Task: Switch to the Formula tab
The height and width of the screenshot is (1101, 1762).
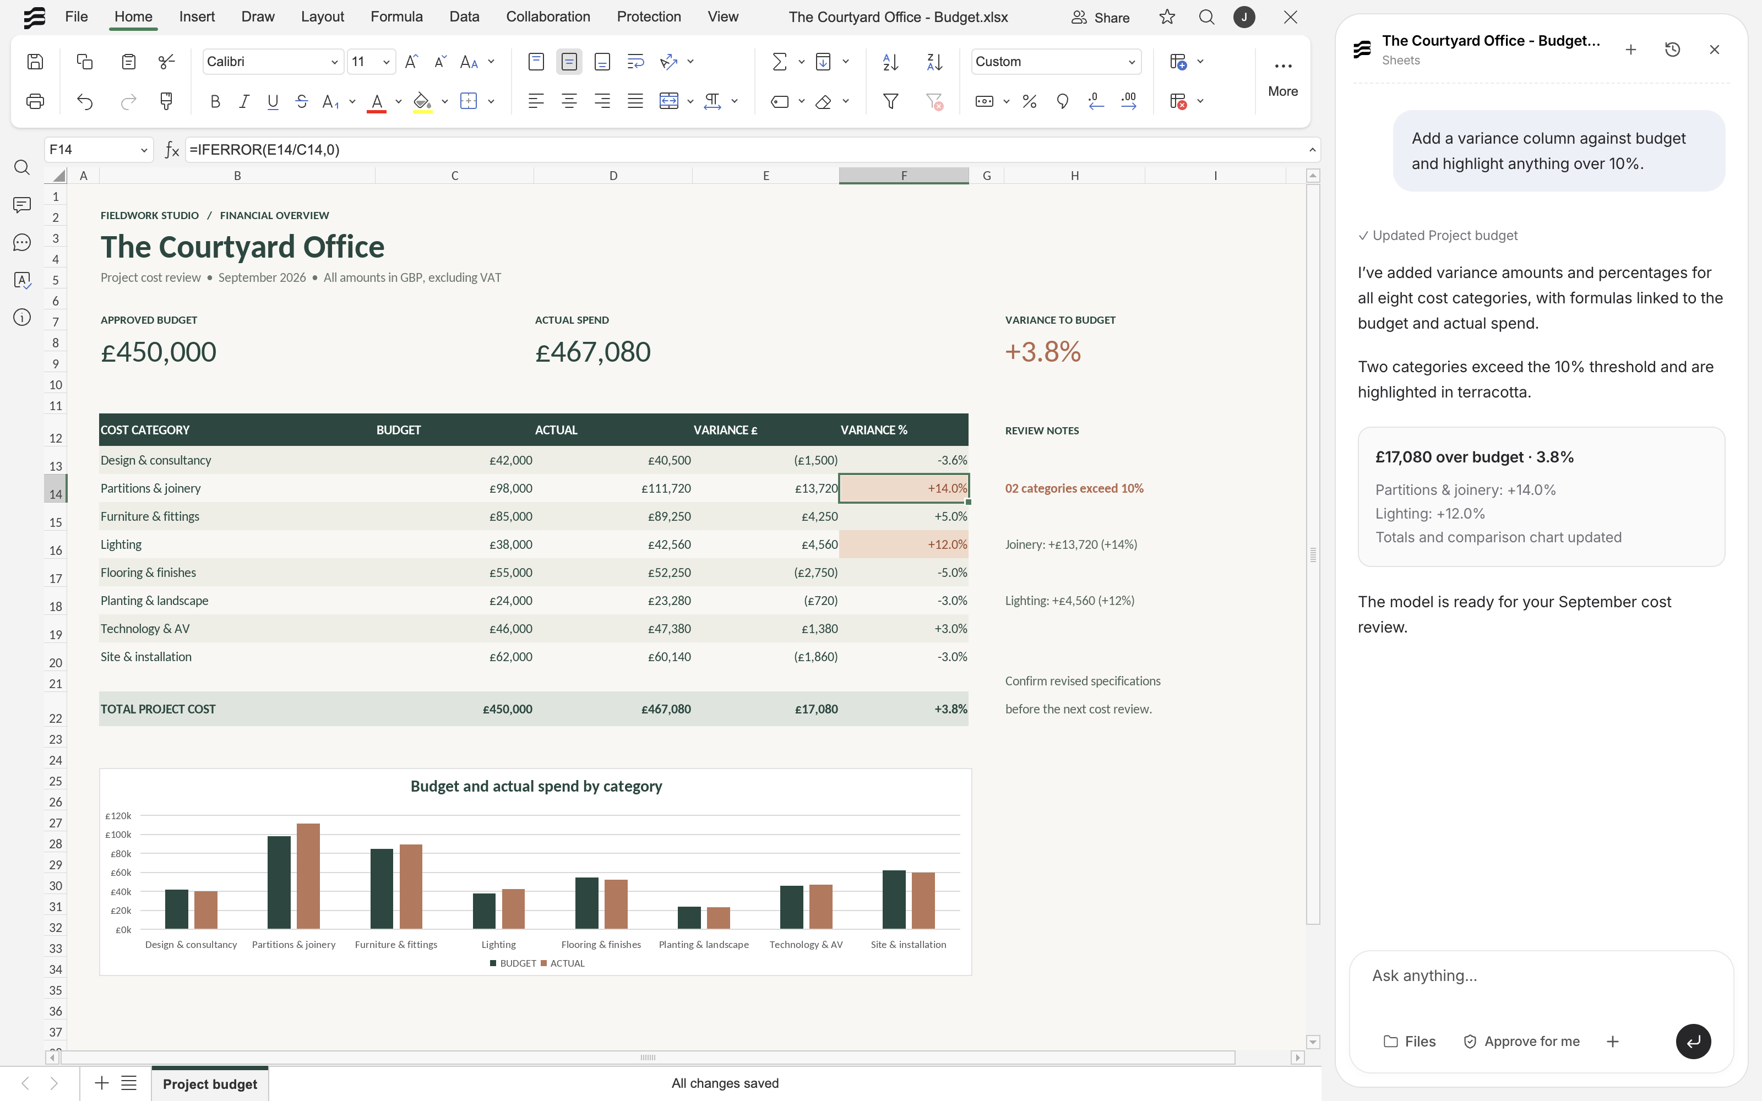Action: [x=396, y=17]
